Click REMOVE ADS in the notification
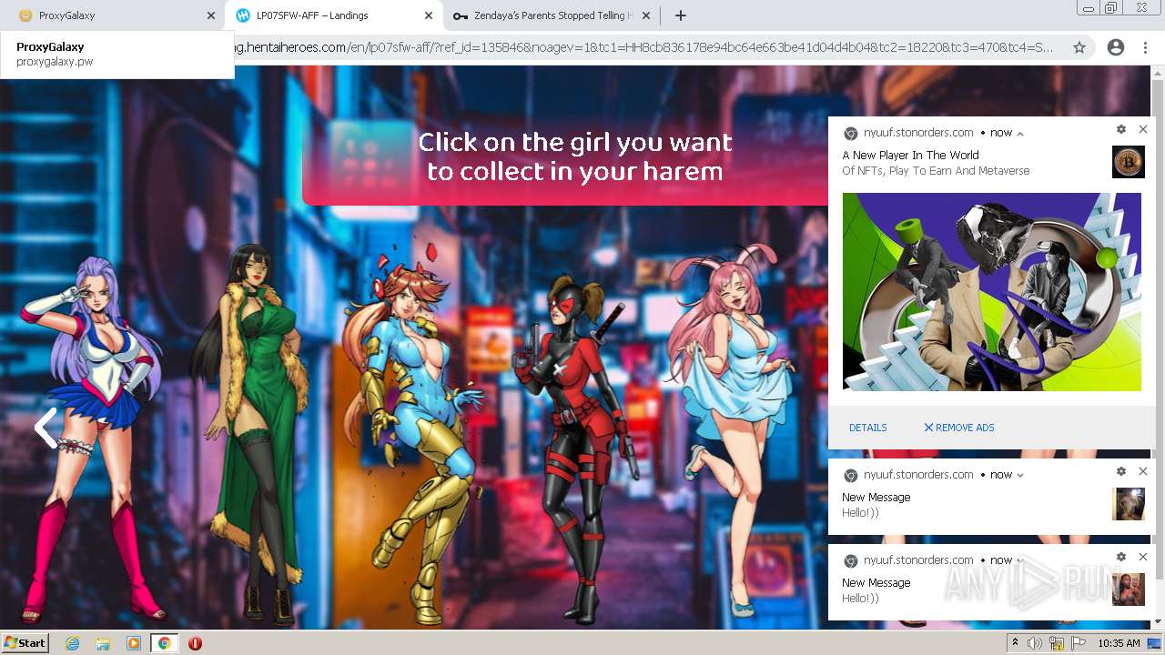Image resolution: width=1165 pixels, height=655 pixels. coord(959,428)
